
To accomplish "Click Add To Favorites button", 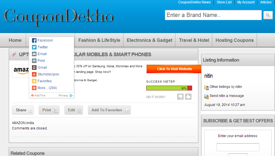I will click(109, 110).
